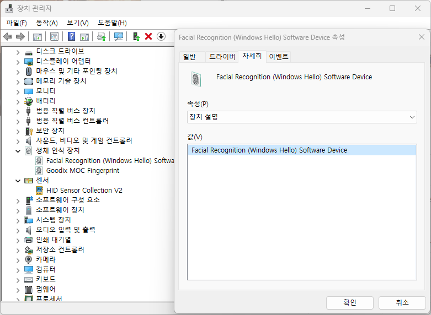Collapse the 센서 node

click(18, 181)
